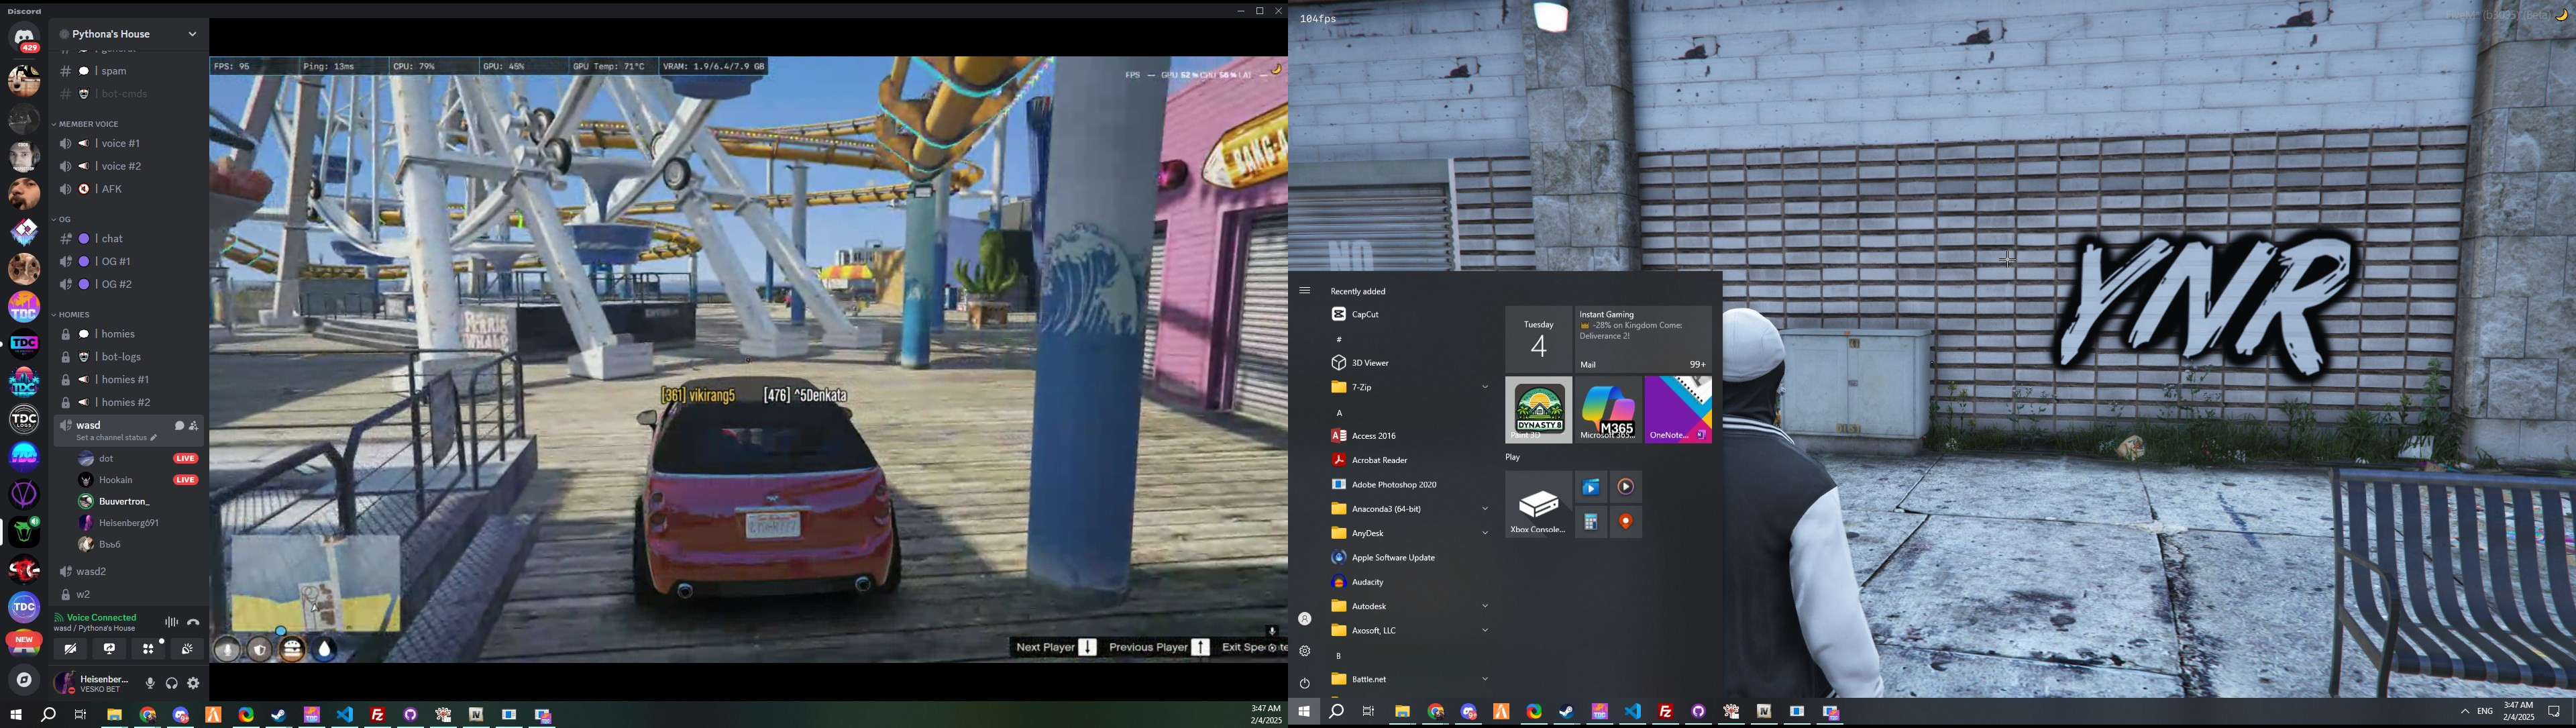Open noise suppression waveform icon

(x=171, y=622)
